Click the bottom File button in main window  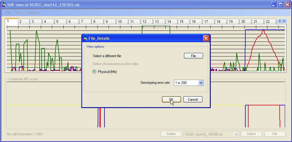pos(275,134)
